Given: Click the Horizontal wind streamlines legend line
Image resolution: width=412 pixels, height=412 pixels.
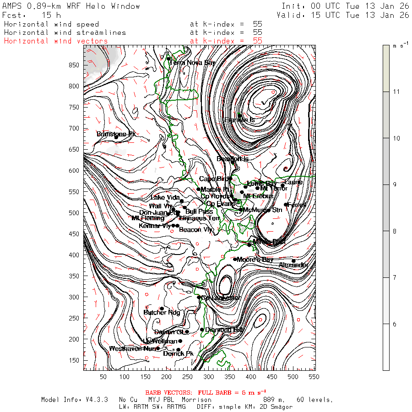Looking at the screenshot, I should tap(65, 33).
